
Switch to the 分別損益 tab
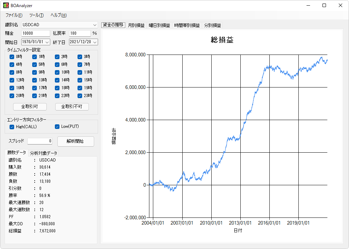coord(212,26)
